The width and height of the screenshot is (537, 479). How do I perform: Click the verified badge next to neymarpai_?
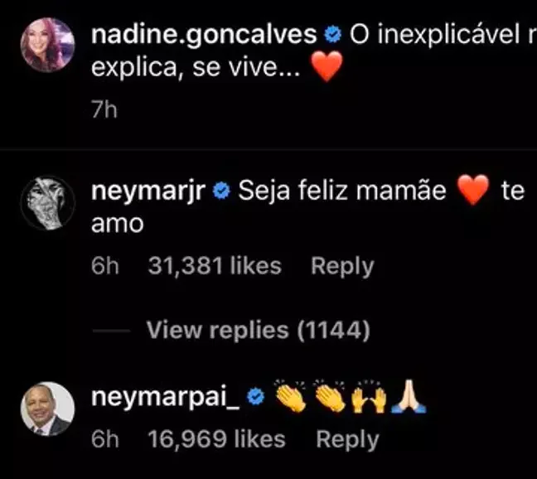point(256,399)
